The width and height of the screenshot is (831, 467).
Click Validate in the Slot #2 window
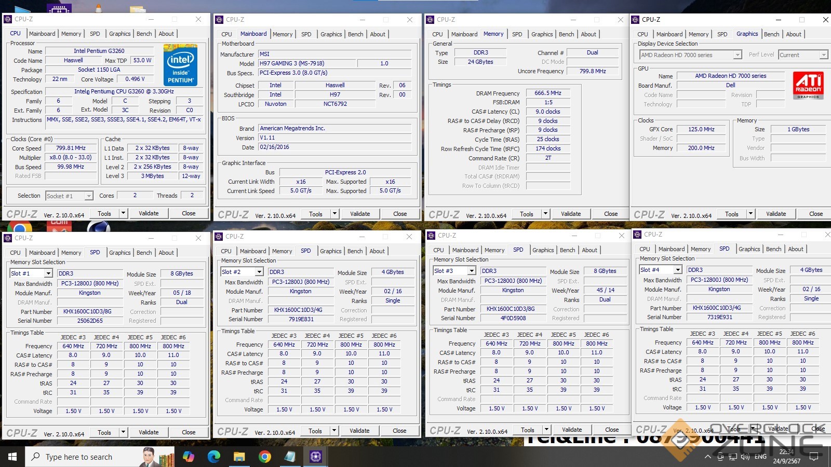[x=359, y=431]
